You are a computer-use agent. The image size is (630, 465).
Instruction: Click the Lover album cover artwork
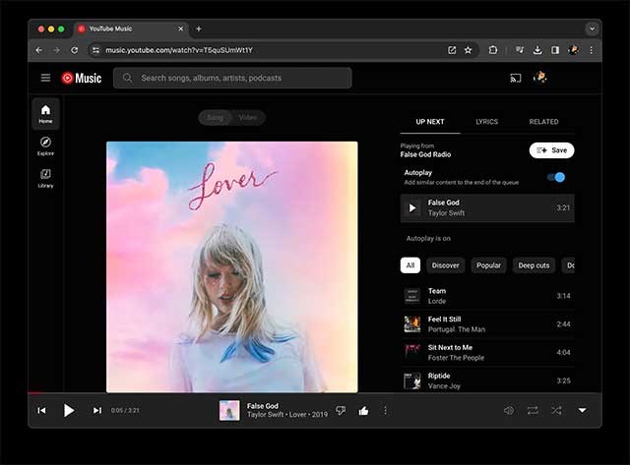click(232, 266)
